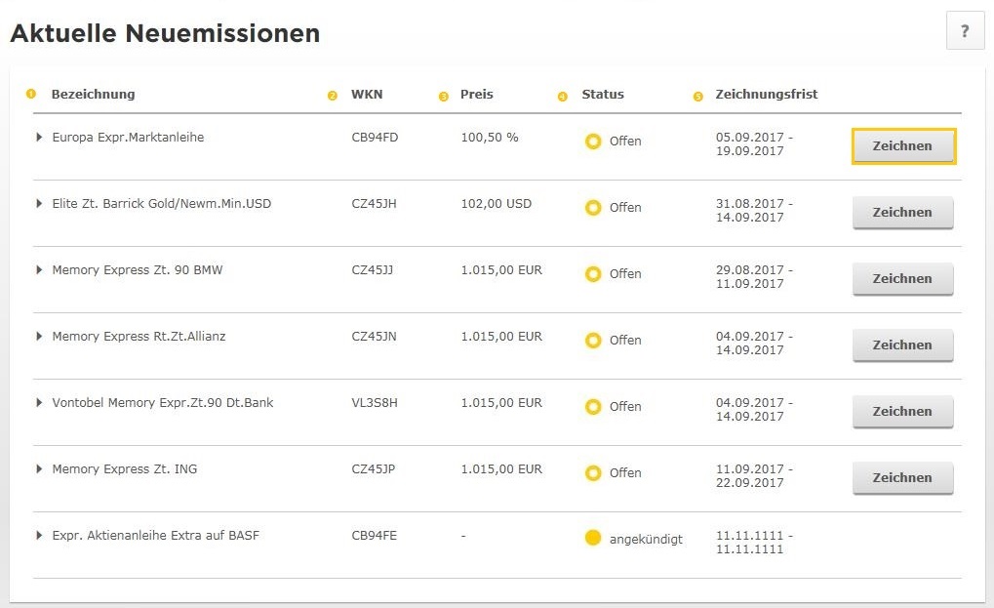Click the Zeichnungsfrist column header
The height and width of the screenshot is (608, 994).
point(767,95)
